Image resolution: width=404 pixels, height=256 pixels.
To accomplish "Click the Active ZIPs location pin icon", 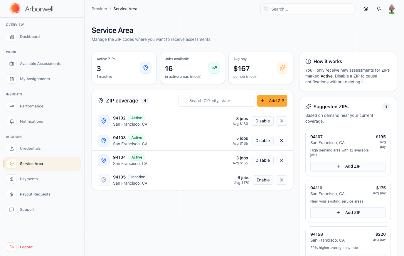I will click(x=146, y=68).
